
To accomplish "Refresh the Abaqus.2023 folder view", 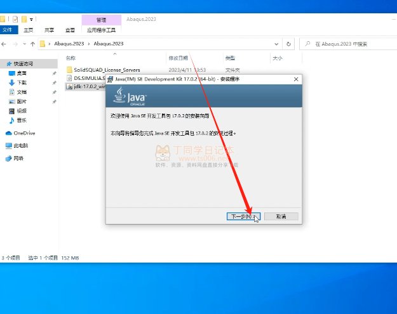I will pos(288,44).
